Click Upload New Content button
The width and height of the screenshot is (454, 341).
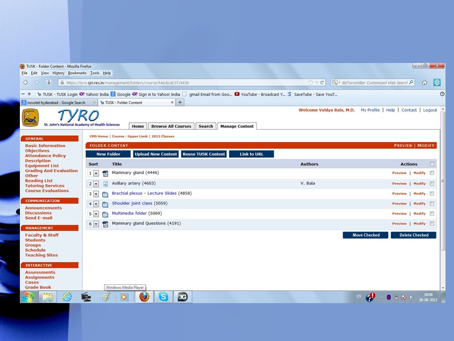click(156, 154)
